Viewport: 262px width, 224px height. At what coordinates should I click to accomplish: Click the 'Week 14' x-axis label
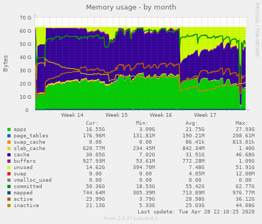click(72, 115)
